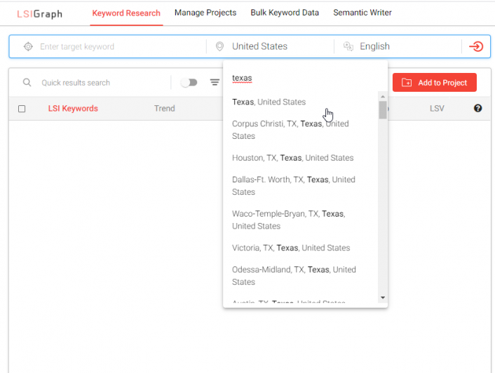Pick Dallas-Ft. Worth, TX option
Image resolution: width=495 pixels, height=373 pixels.
[x=301, y=186]
